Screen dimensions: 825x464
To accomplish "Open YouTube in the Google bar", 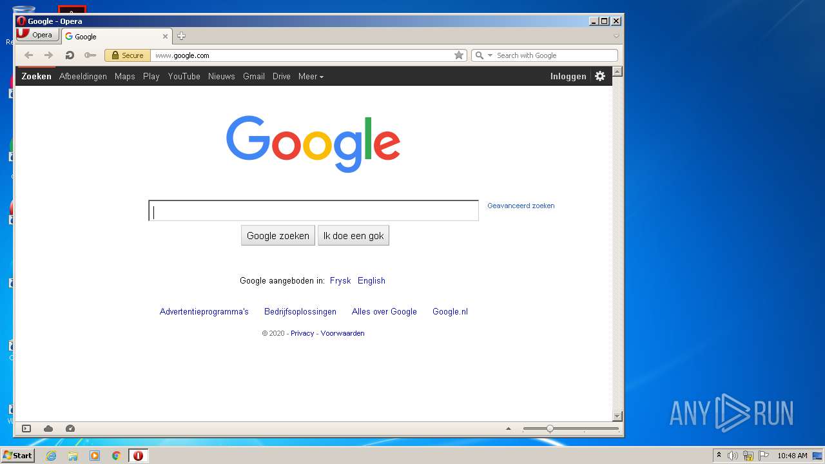I will (184, 76).
